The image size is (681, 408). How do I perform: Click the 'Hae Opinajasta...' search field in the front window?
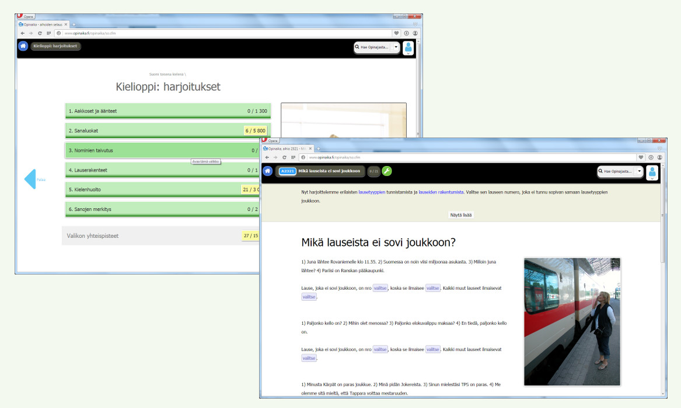(x=620, y=171)
